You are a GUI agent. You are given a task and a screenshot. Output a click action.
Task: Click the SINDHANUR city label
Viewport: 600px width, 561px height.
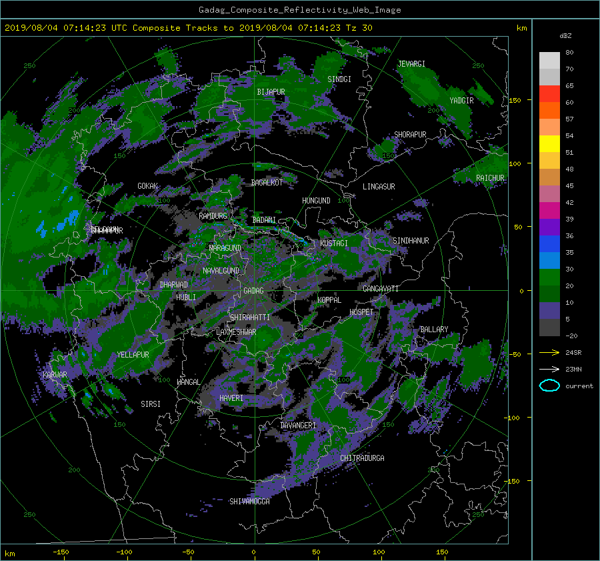pyautogui.click(x=411, y=241)
